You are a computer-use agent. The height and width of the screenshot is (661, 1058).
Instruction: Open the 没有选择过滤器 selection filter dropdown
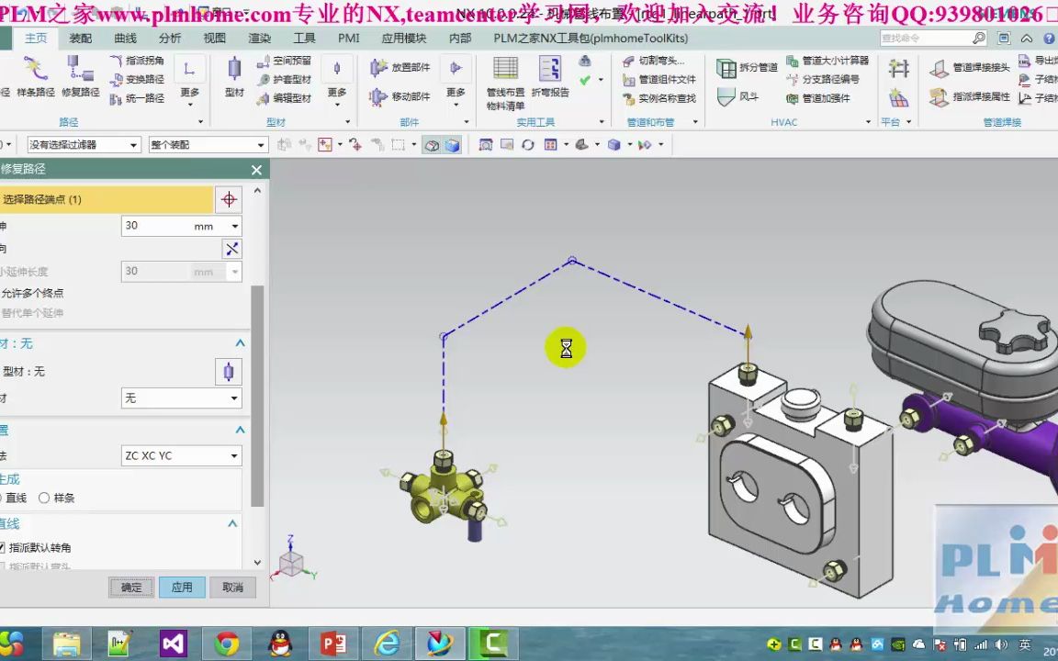pyautogui.click(x=83, y=145)
